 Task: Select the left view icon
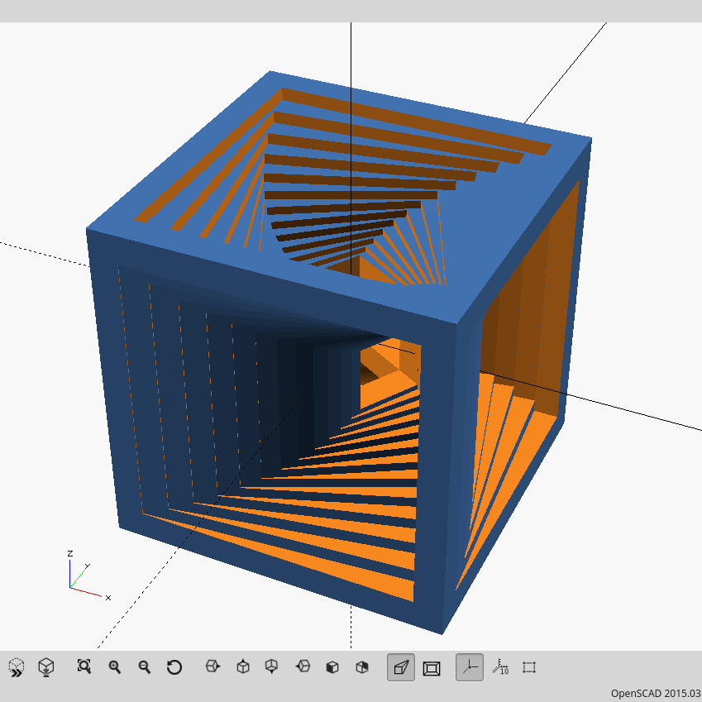[x=303, y=667]
